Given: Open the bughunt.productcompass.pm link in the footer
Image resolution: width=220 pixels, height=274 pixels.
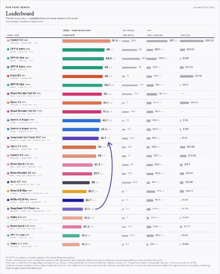Looking at the screenshot, I should [24, 268].
